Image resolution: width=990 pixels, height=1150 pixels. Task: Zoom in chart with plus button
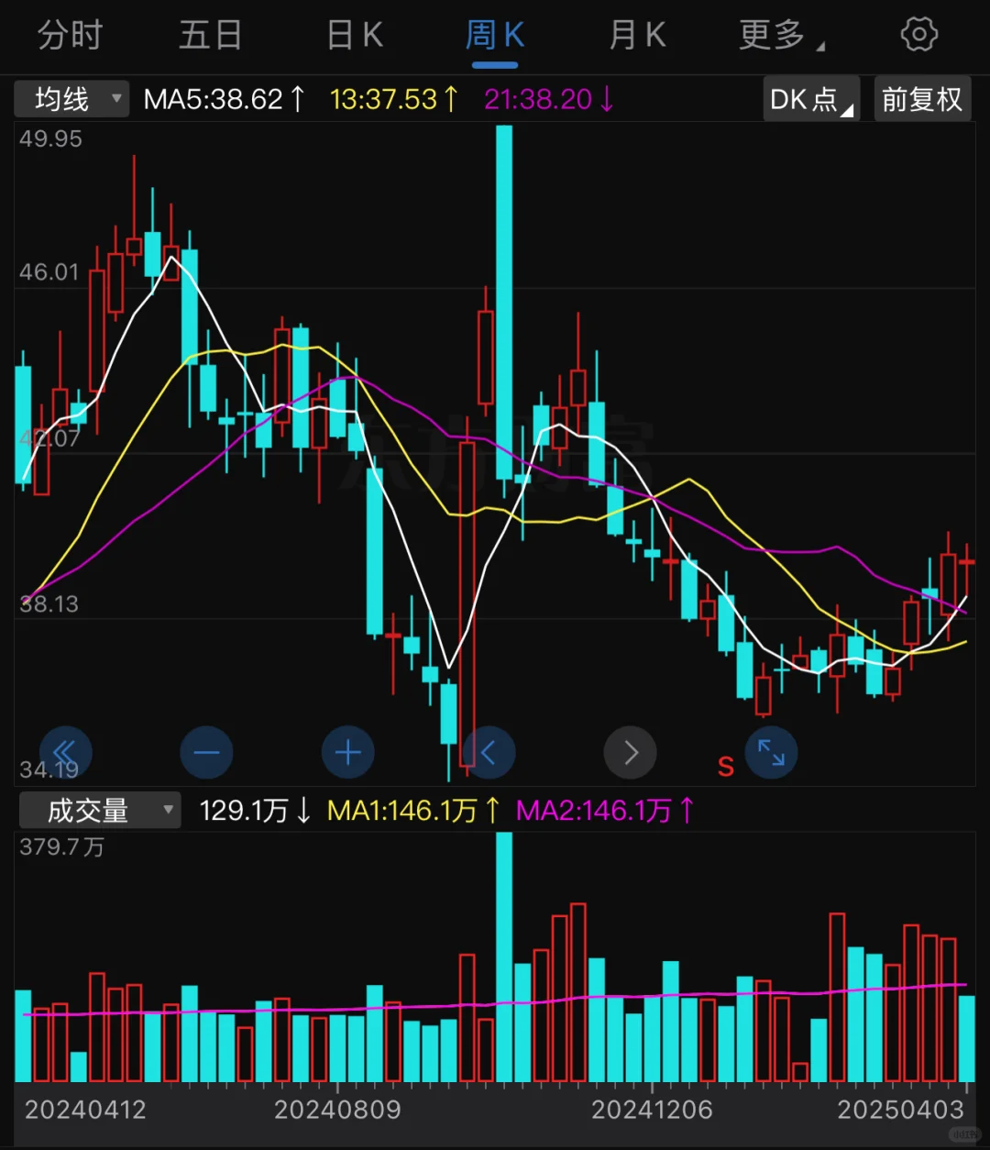click(347, 753)
